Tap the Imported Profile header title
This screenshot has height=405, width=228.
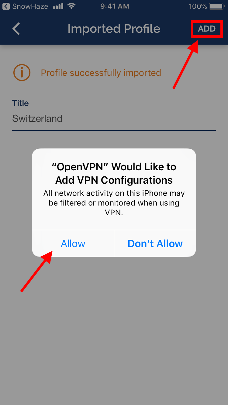pyautogui.click(x=114, y=29)
